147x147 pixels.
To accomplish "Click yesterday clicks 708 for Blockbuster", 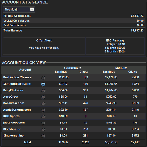I will [x=86, y=129].
